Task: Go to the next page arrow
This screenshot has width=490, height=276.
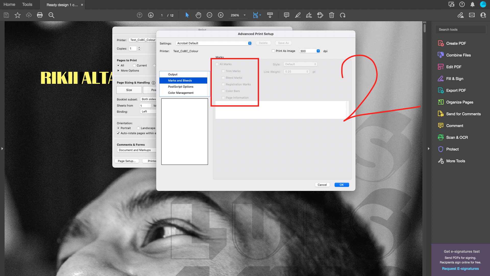Action: click(151, 15)
